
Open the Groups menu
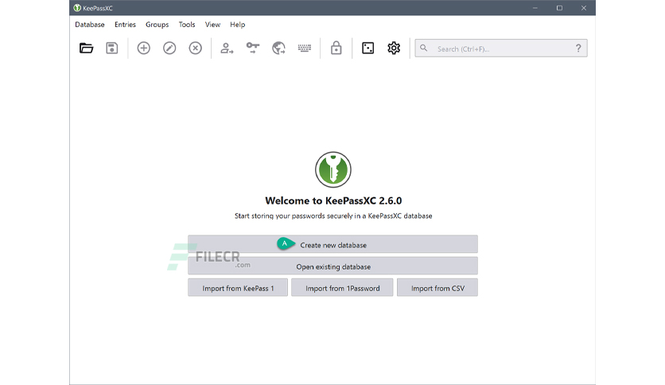pyautogui.click(x=157, y=25)
